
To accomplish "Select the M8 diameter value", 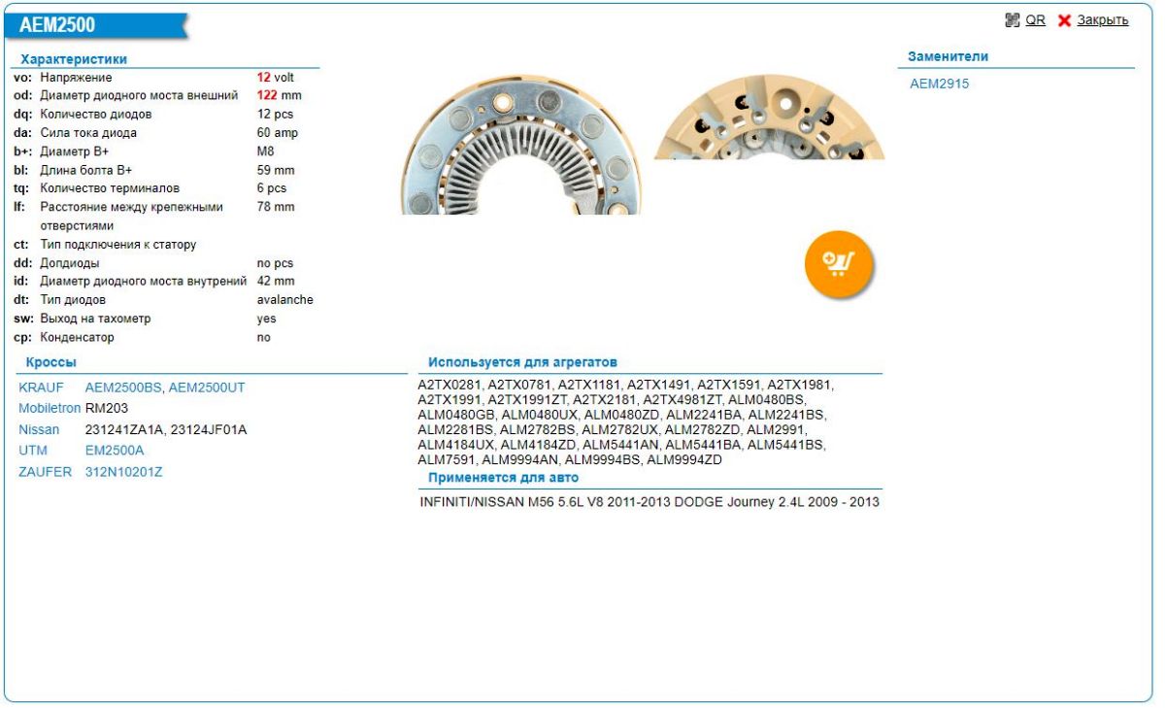I will tap(266, 152).
